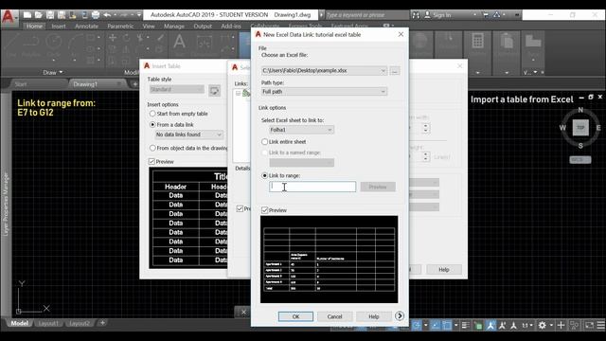Click the Autodesk App Store cart icon
Viewport: 606px width, 341px height.
(486, 15)
